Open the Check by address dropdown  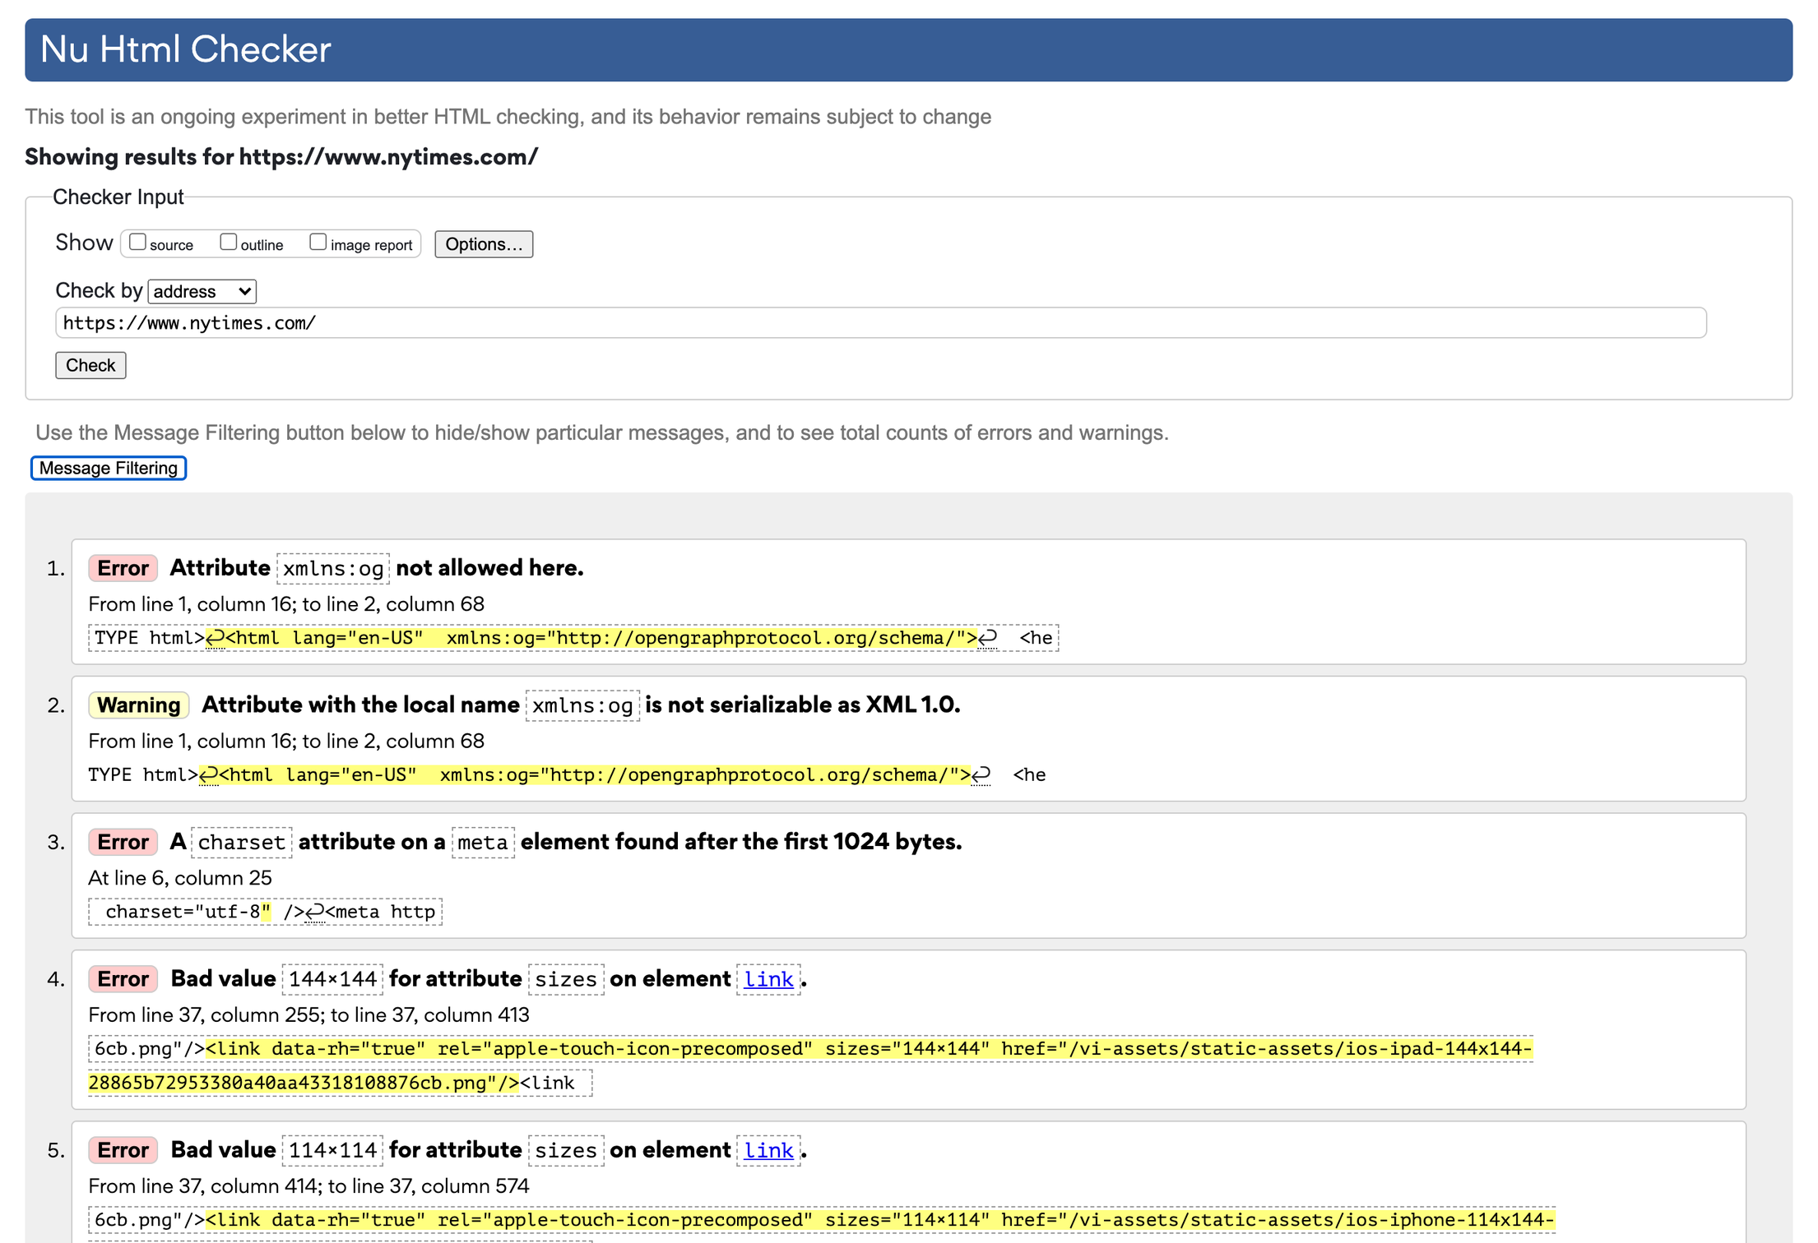tap(202, 291)
